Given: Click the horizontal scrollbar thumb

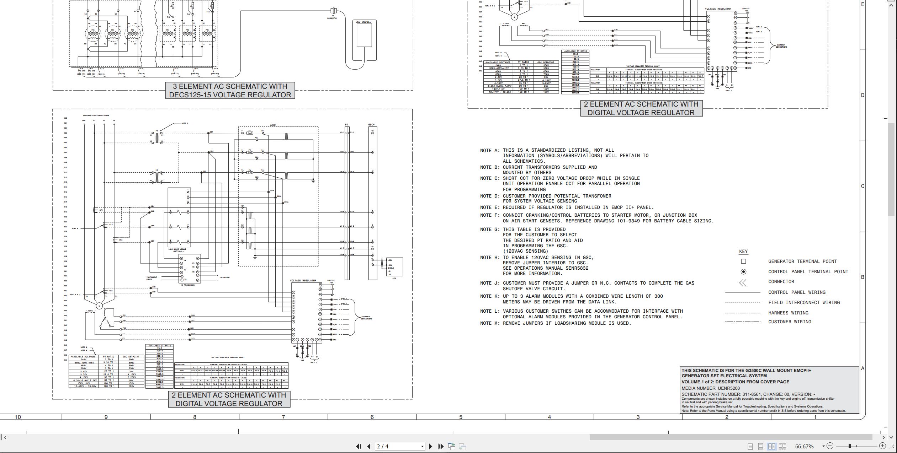Looking at the screenshot, I should tap(731, 437).
